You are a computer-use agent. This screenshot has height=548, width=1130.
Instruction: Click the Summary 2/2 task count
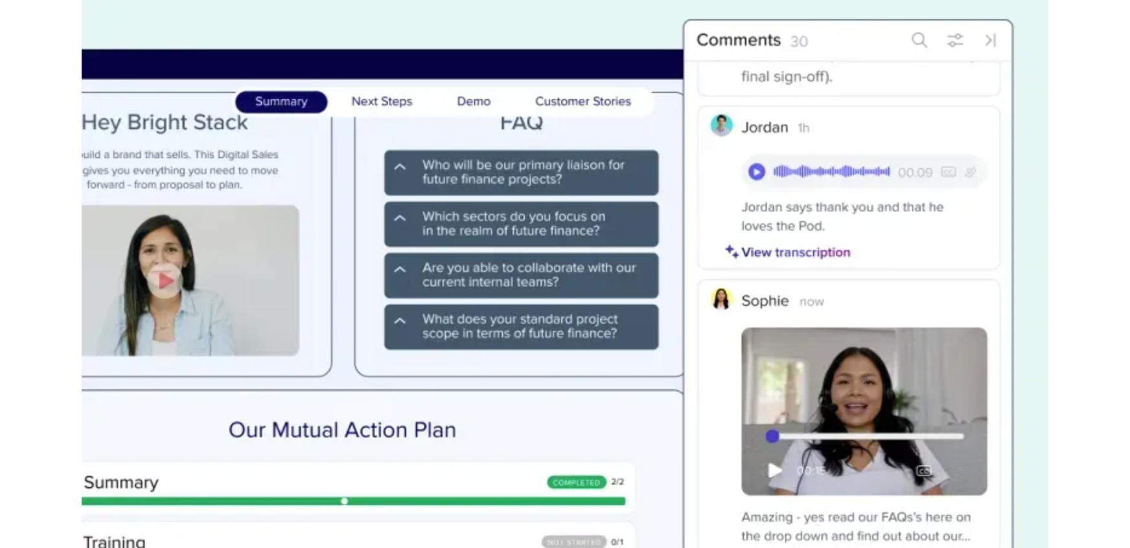pyautogui.click(x=617, y=482)
